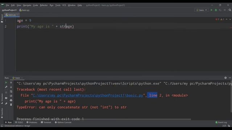Open the File menu

click(7, 5)
